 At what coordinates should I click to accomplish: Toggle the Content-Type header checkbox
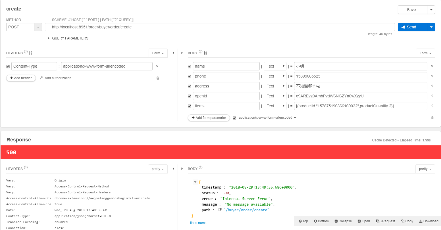pyautogui.click(x=8, y=66)
